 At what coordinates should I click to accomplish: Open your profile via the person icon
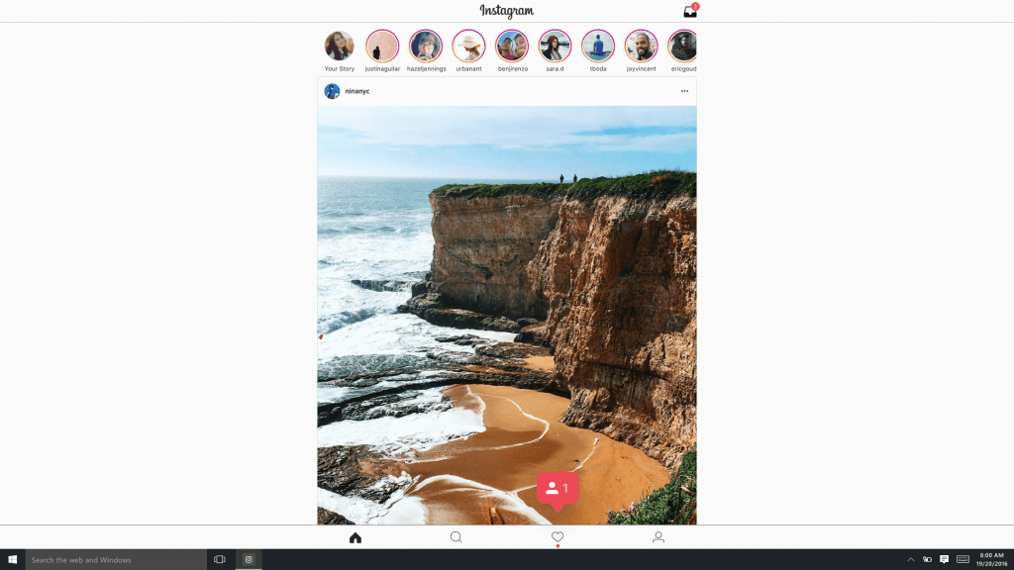pyautogui.click(x=659, y=537)
